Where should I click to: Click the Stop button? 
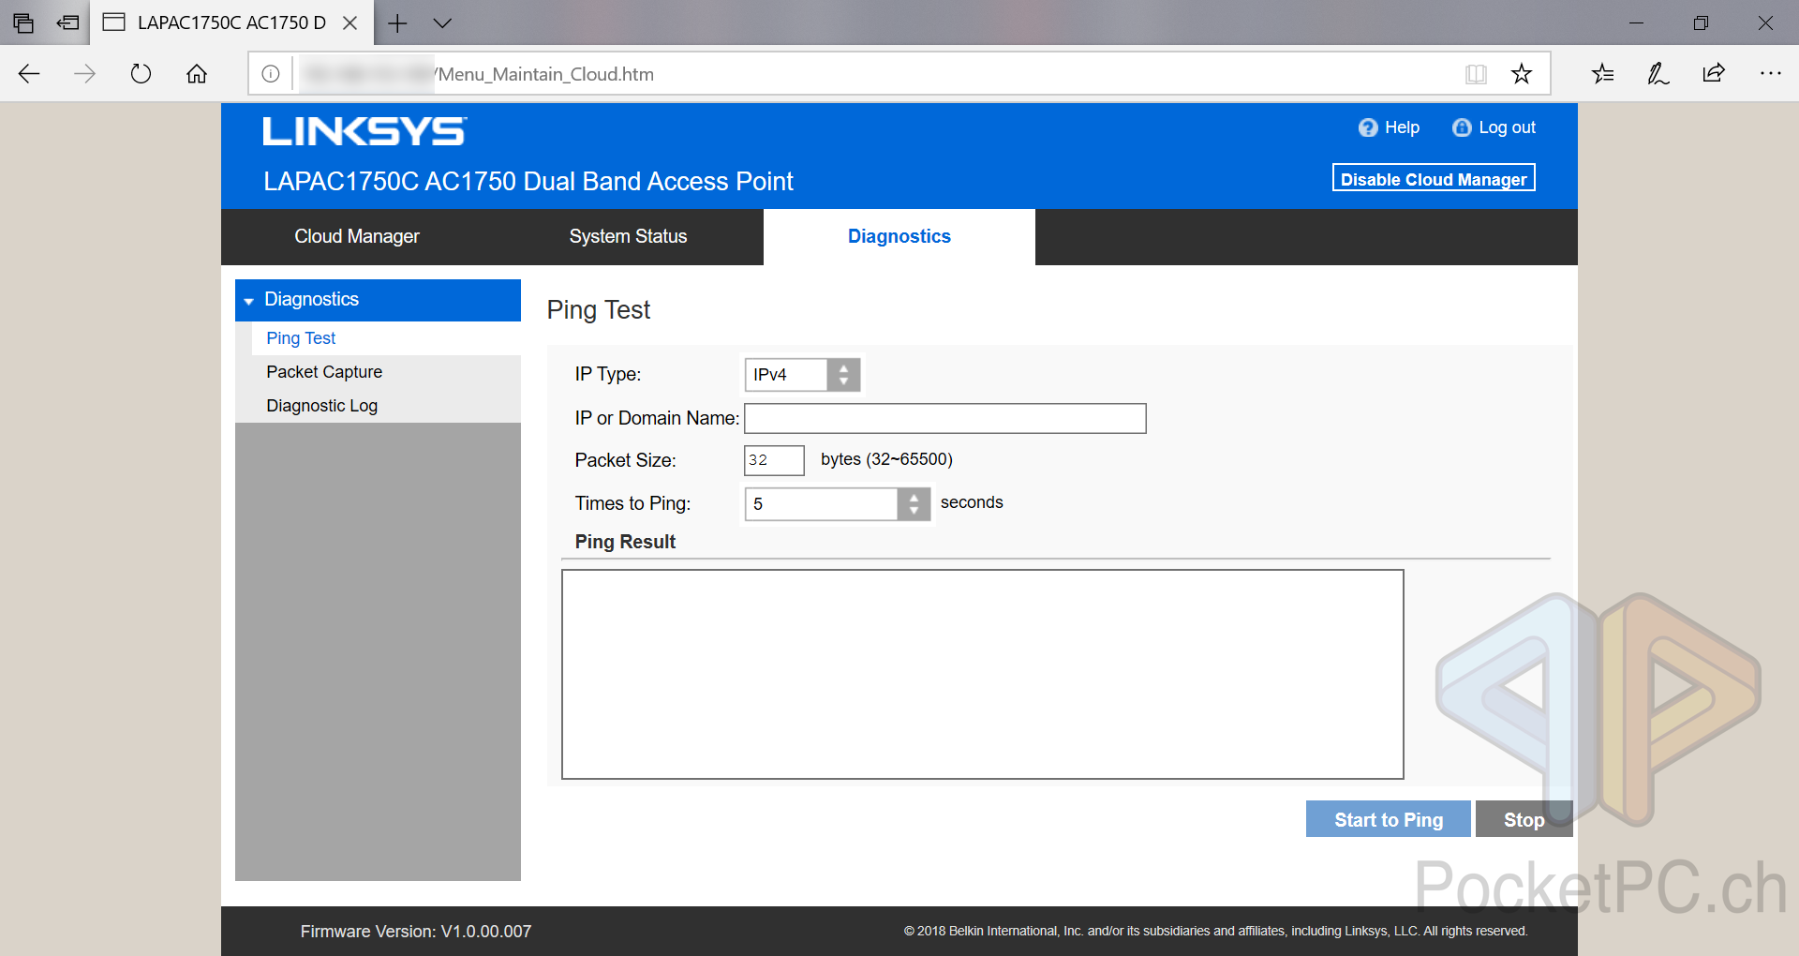pos(1524,819)
